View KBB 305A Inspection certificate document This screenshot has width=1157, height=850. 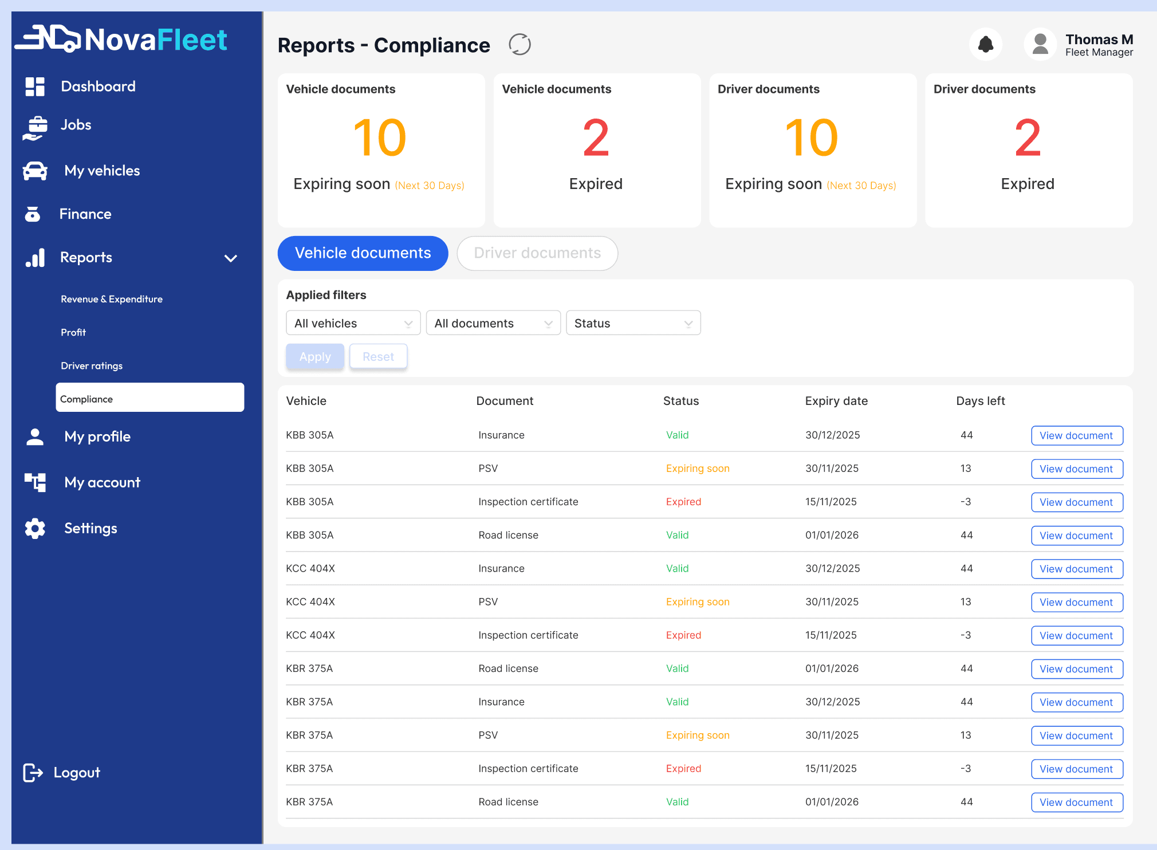pos(1077,502)
